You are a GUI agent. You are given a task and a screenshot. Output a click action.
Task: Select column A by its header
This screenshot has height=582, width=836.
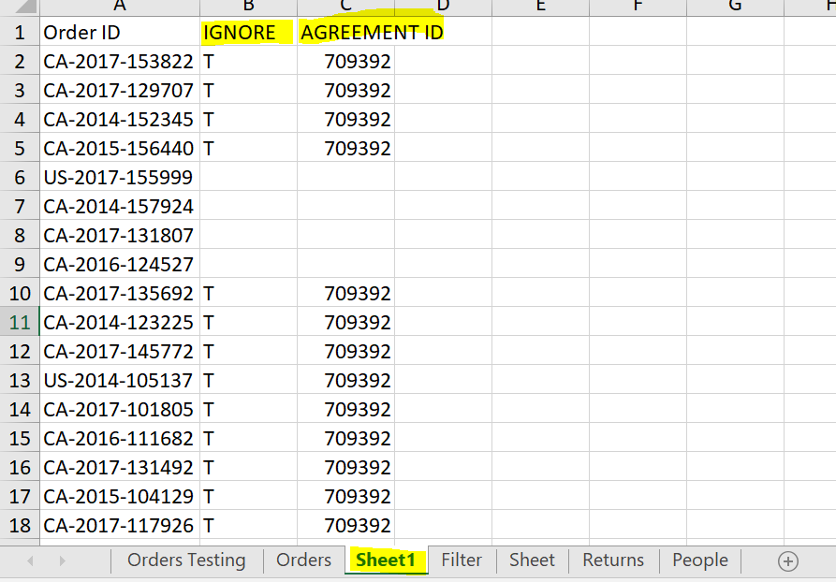(119, 7)
